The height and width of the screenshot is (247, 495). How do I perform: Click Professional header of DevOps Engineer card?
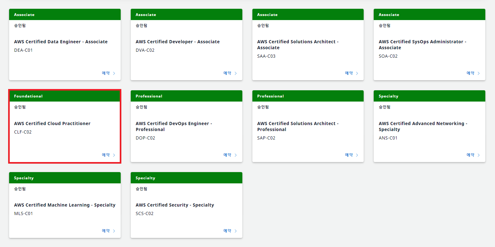(x=187, y=96)
